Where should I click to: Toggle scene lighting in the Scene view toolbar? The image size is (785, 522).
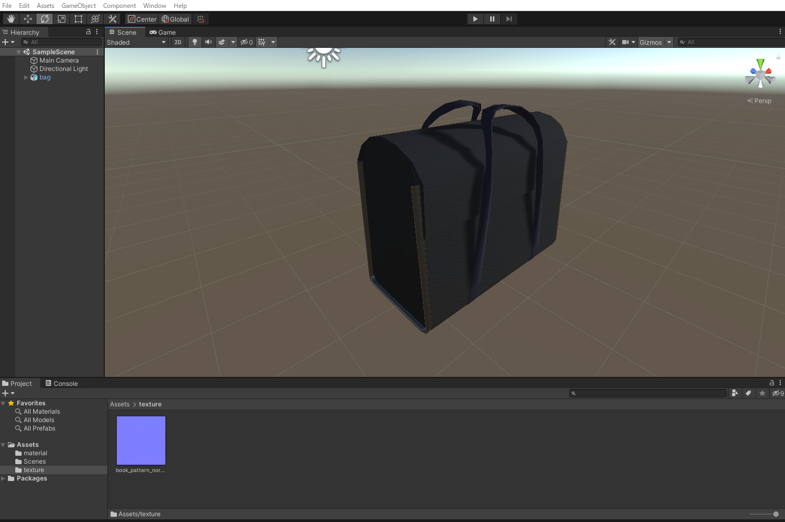195,42
